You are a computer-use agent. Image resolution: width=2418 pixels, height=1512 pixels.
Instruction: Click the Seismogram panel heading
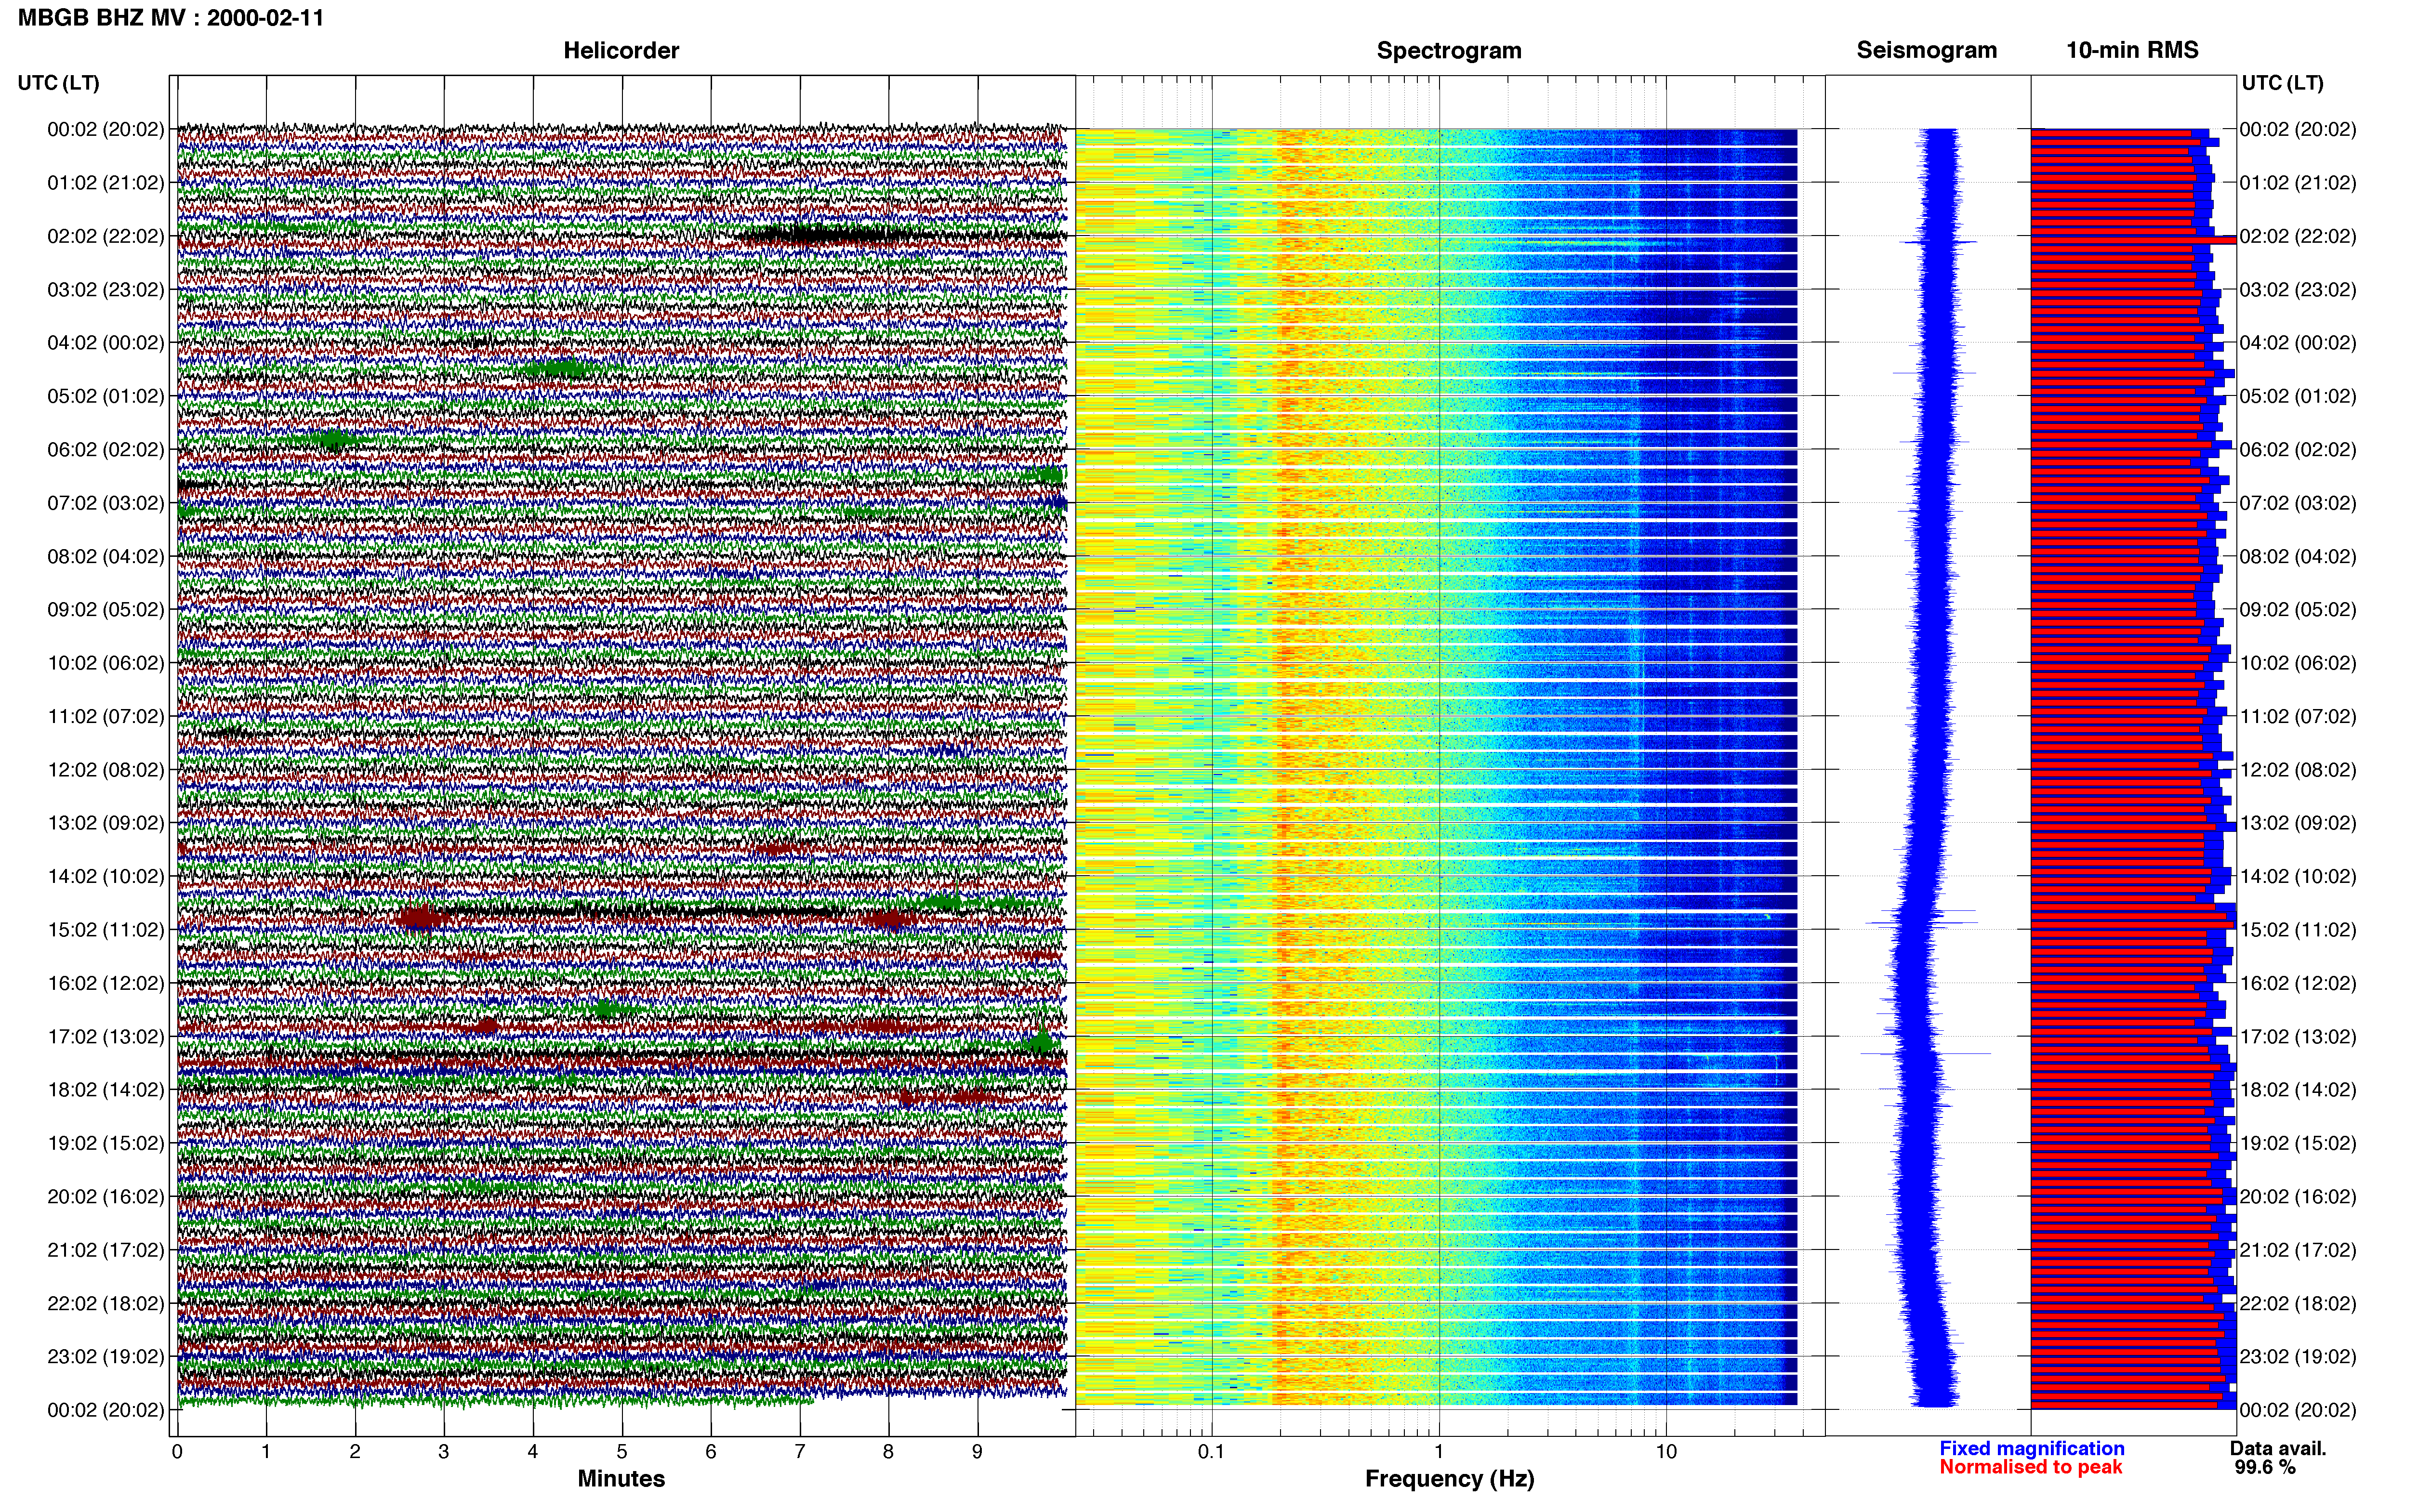1926,50
